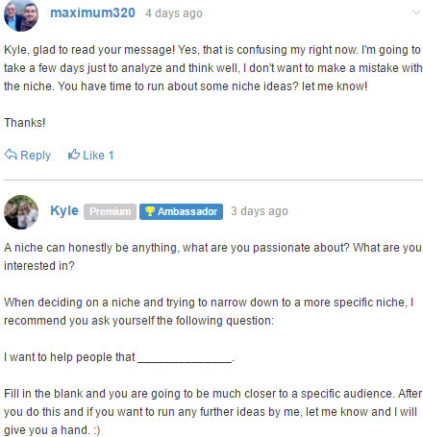Click the blue Ambassador badge

[x=181, y=211]
